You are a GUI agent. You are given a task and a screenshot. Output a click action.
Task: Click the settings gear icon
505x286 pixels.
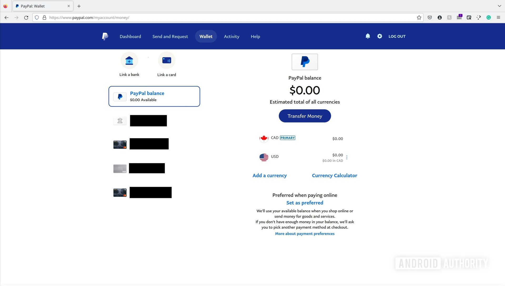pos(380,36)
